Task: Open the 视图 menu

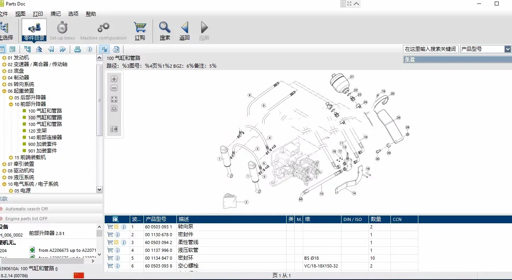Action: 20,14
